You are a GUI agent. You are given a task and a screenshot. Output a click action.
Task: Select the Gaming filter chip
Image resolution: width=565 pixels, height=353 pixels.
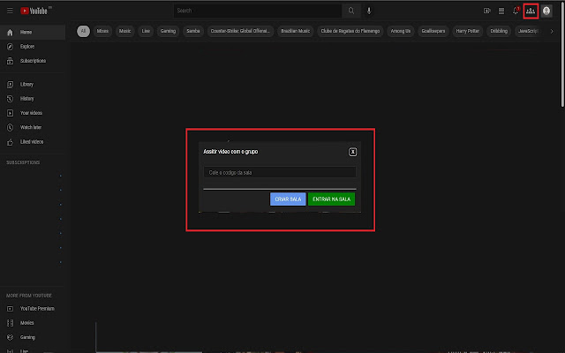pyautogui.click(x=169, y=31)
